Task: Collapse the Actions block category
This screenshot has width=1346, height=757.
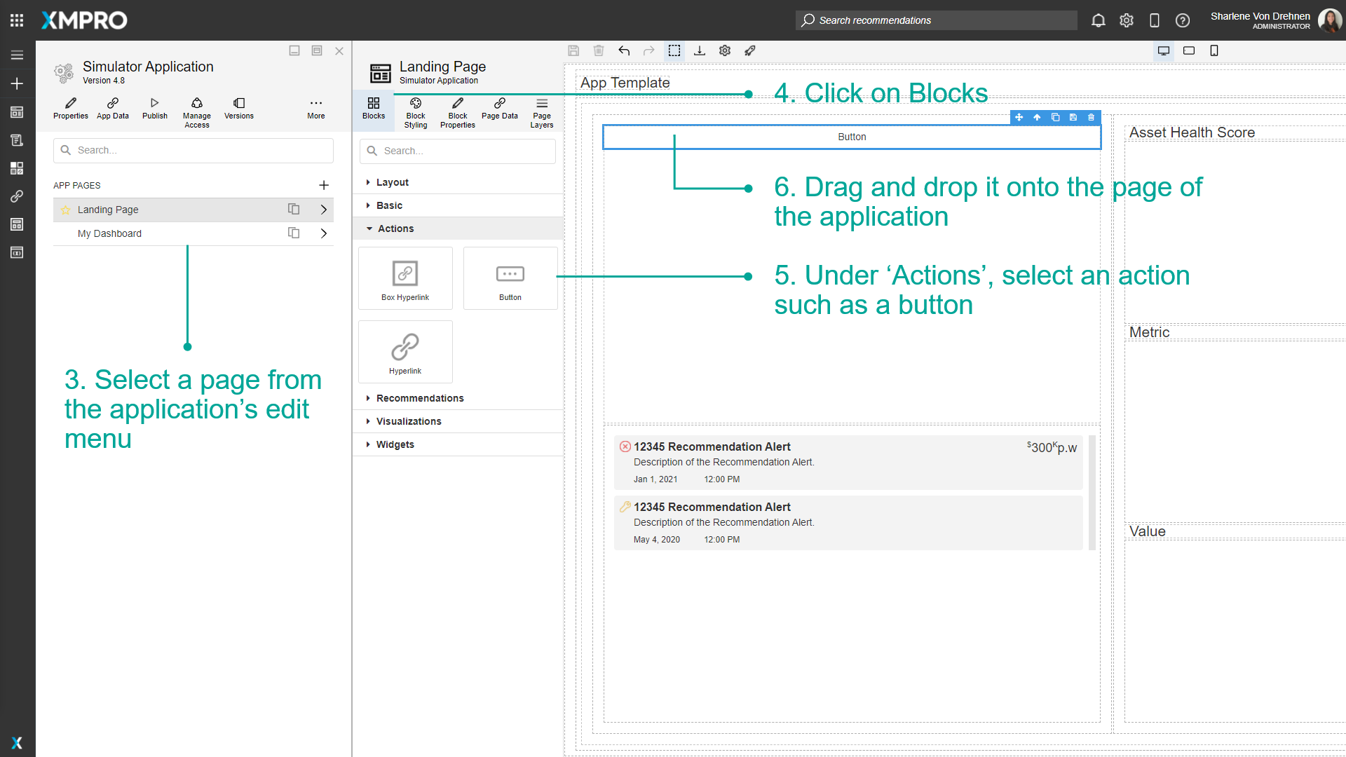Action: click(x=397, y=228)
